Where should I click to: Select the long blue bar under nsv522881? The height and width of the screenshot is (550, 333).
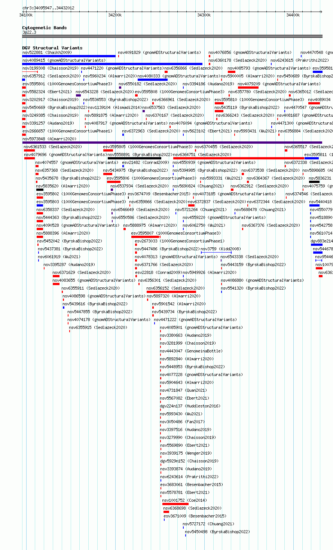69,56
